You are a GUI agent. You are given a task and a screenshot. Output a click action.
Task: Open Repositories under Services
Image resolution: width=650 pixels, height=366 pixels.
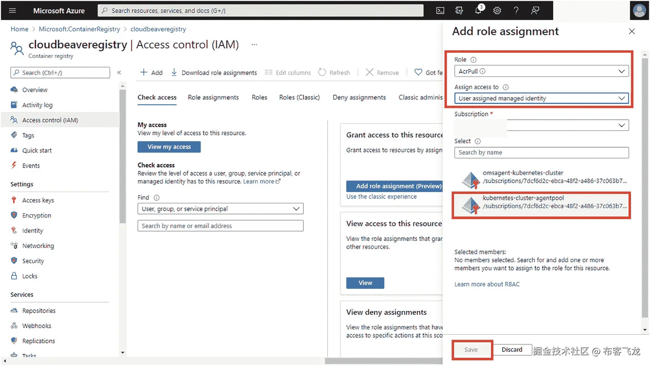pyautogui.click(x=39, y=311)
